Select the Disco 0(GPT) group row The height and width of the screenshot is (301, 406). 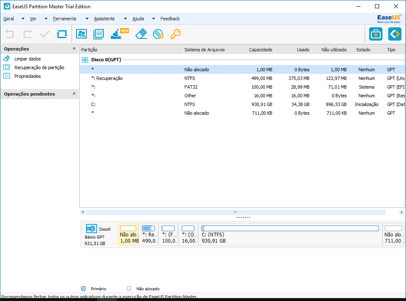tap(242, 60)
